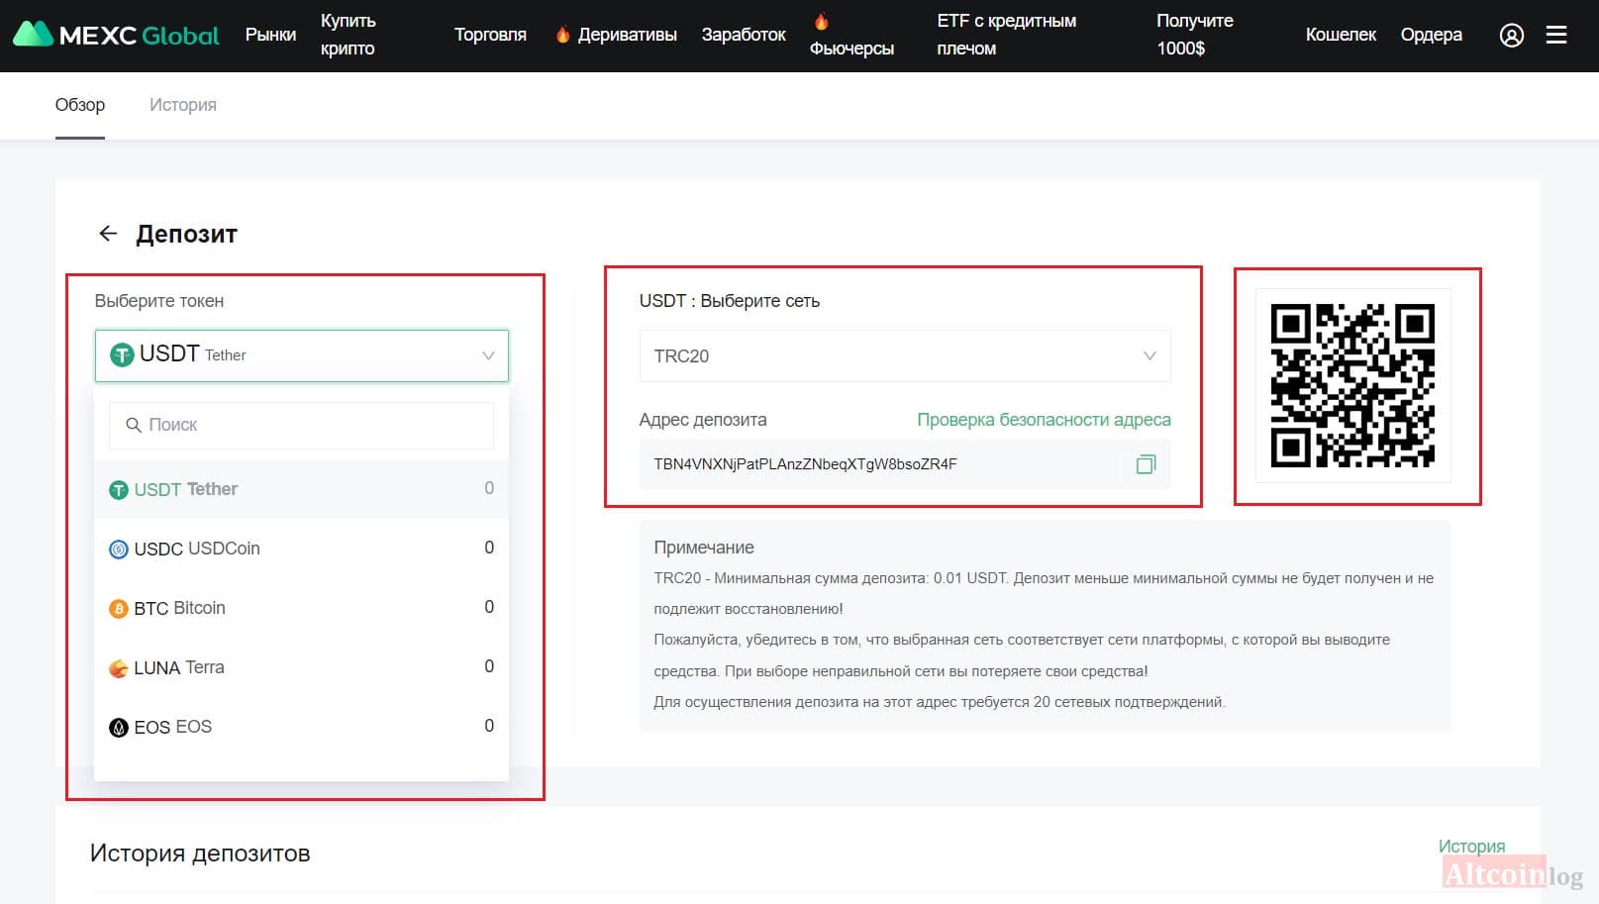Switch to the Обзор tab

click(x=80, y=105)
